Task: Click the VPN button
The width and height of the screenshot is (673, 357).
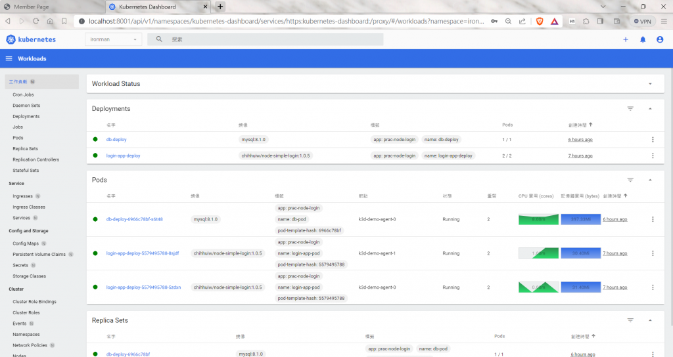Action: 643,21
